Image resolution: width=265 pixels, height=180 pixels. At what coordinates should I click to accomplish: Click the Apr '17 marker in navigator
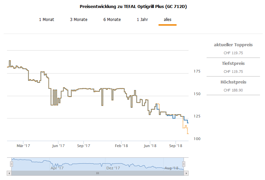point(57,168)
